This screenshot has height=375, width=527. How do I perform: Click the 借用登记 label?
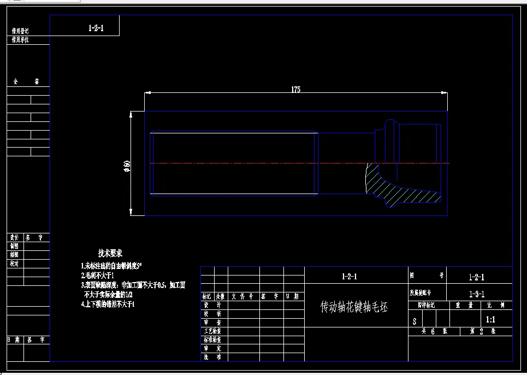point(20,31)
